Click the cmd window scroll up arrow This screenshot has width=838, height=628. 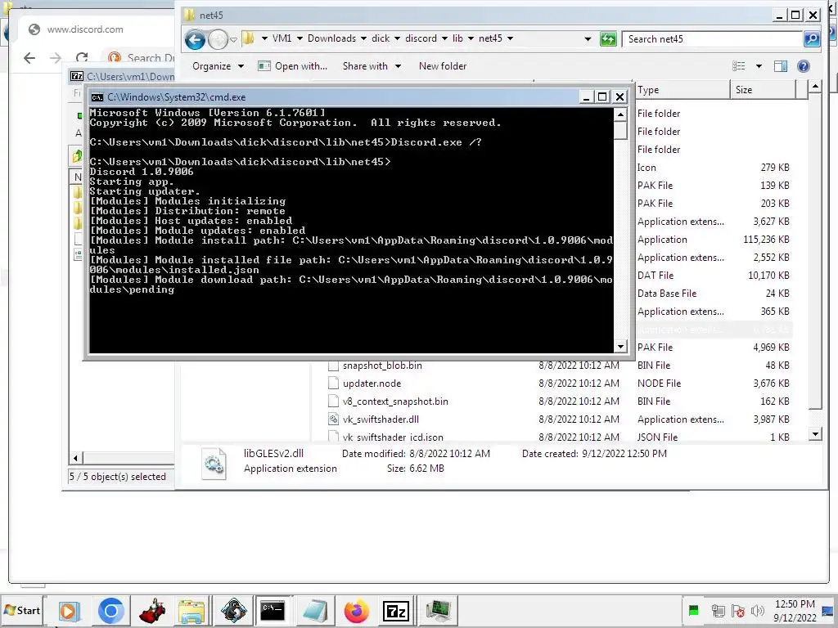tap(620, 114)
